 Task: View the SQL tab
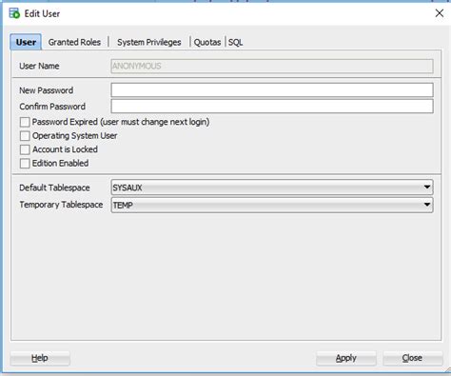click(235, 42)
